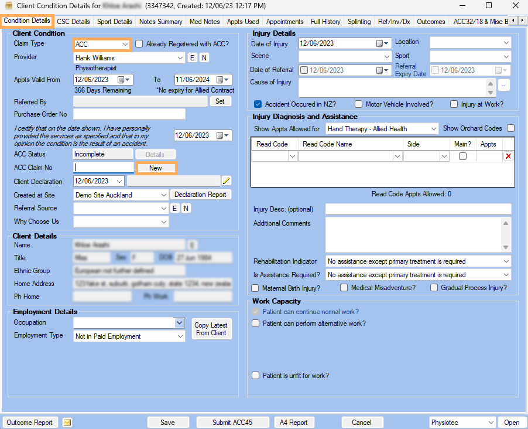Image resolution: width=528 pixels, height=429 pixels.
Task: Enable Patient is unfit for work
Action: 256,376
